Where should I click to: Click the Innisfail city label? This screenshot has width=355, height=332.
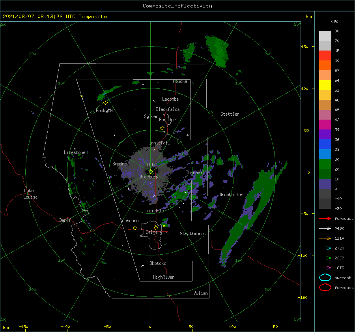pos(159,143)
